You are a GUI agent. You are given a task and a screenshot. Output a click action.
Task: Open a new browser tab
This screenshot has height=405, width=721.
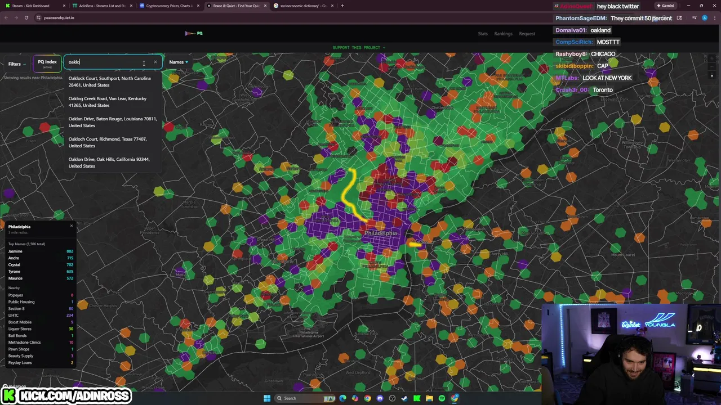pyautogui.click(x=342, y=6)
